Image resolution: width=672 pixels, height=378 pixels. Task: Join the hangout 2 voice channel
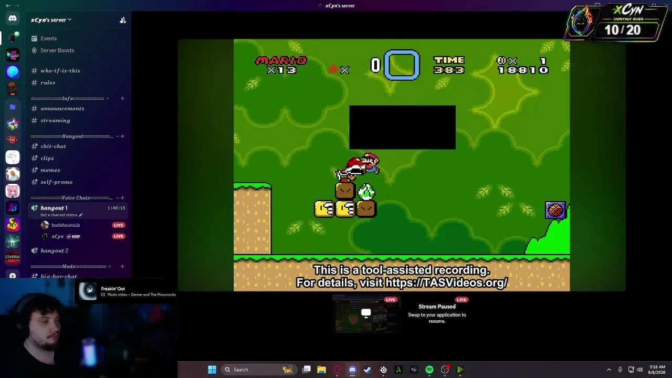[79, 250]
